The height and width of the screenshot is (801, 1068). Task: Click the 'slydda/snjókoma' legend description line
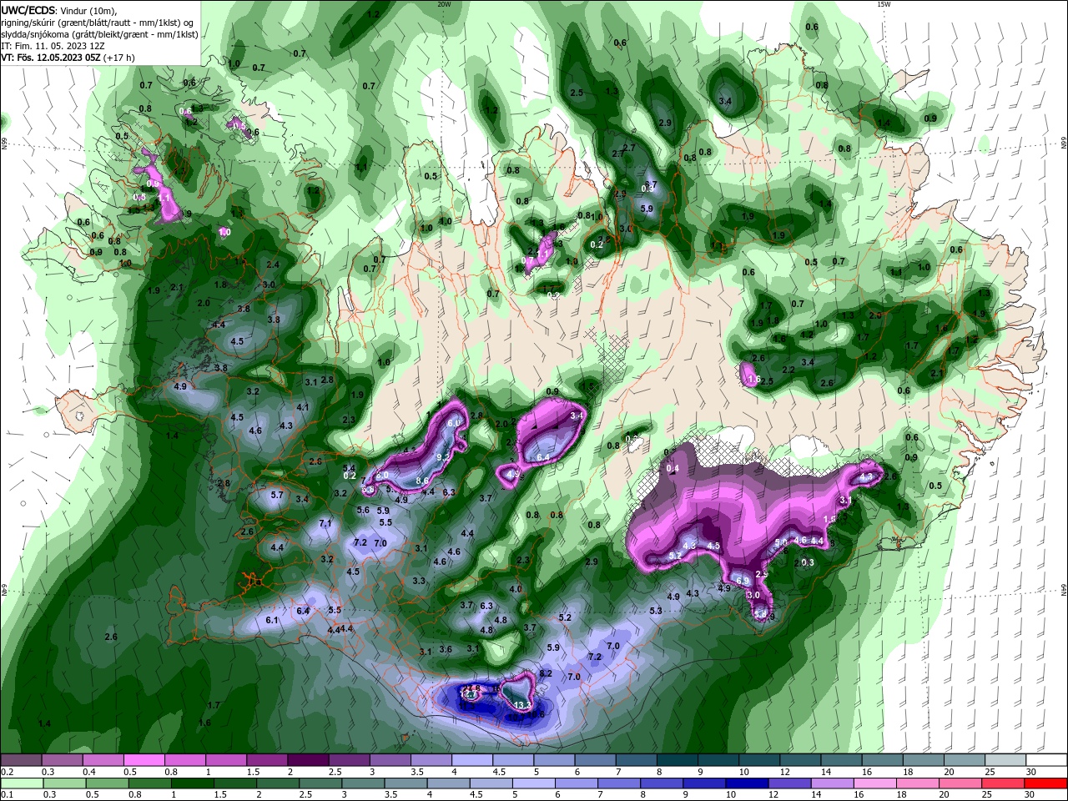coord(99,34)
